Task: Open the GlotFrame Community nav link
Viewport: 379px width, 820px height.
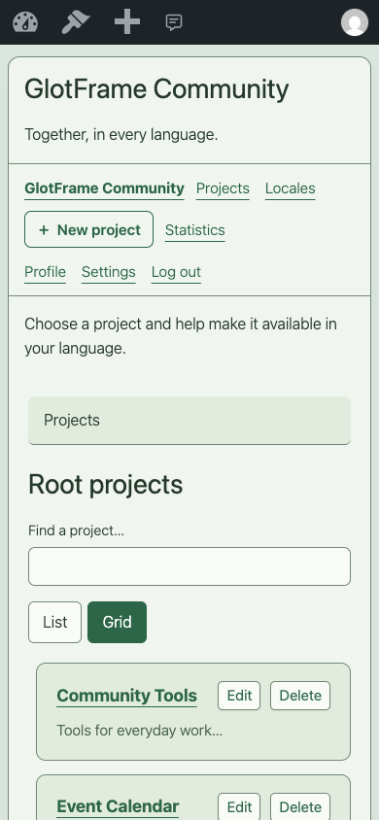Action: point(105,188)
